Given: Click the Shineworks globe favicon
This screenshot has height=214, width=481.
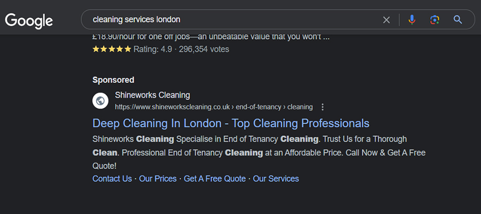Looking at the screenshot, I should tap(100, 101).
